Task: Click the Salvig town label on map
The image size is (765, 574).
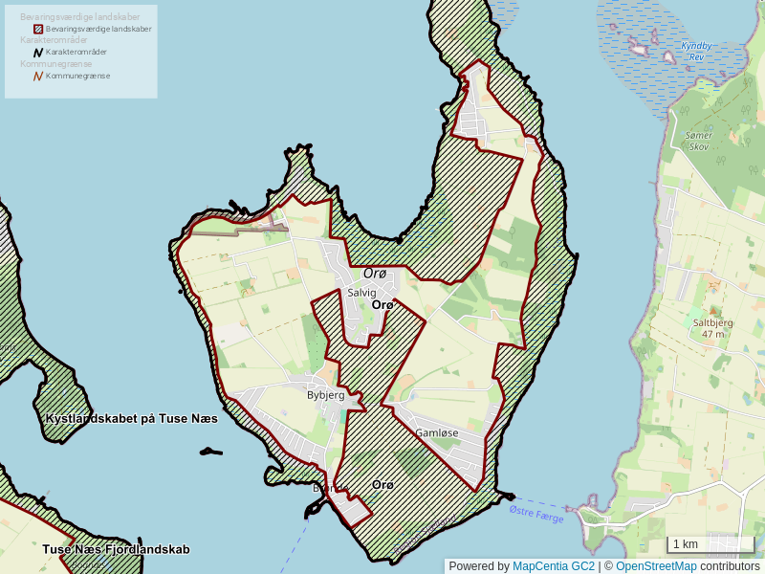Action: click(x=361, y=293)
